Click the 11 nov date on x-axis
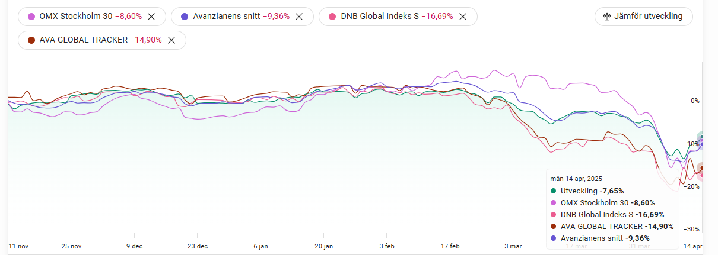 point(20,246)
